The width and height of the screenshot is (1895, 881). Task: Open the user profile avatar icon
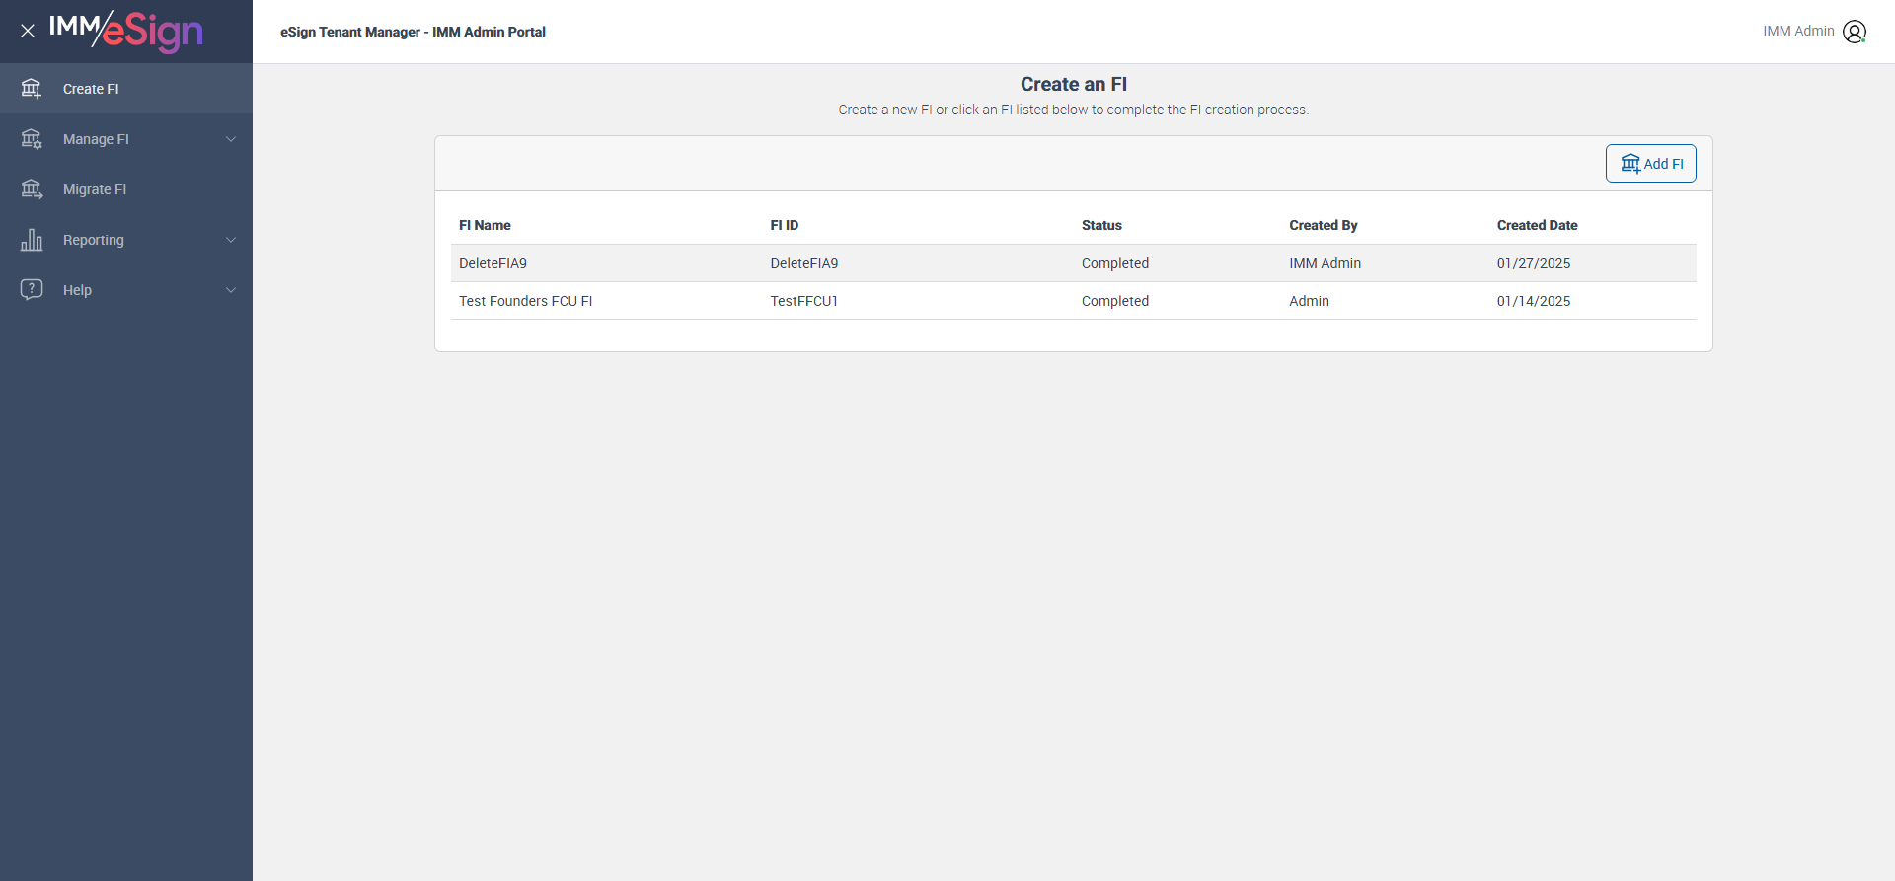coord(1855,32)
